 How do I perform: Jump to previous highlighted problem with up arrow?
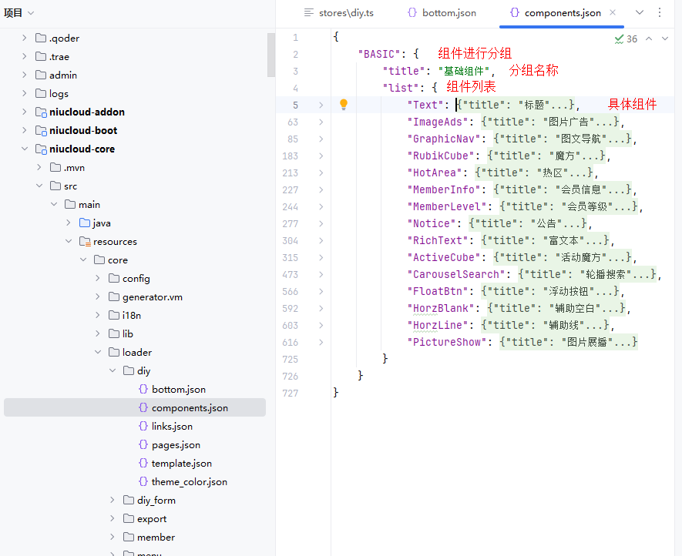[x=649, y=39]
